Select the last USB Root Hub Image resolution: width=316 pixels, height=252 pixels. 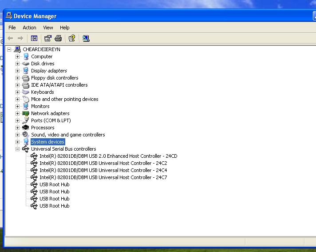point(55,206)
